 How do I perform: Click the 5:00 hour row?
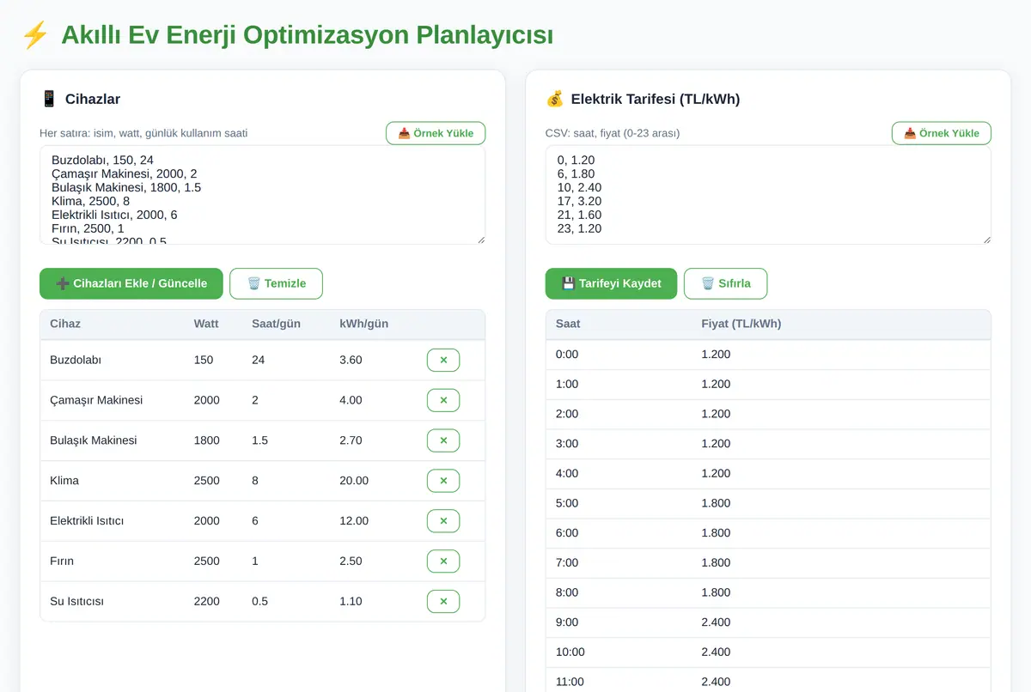pyautogui.click(x=768, y=503)
